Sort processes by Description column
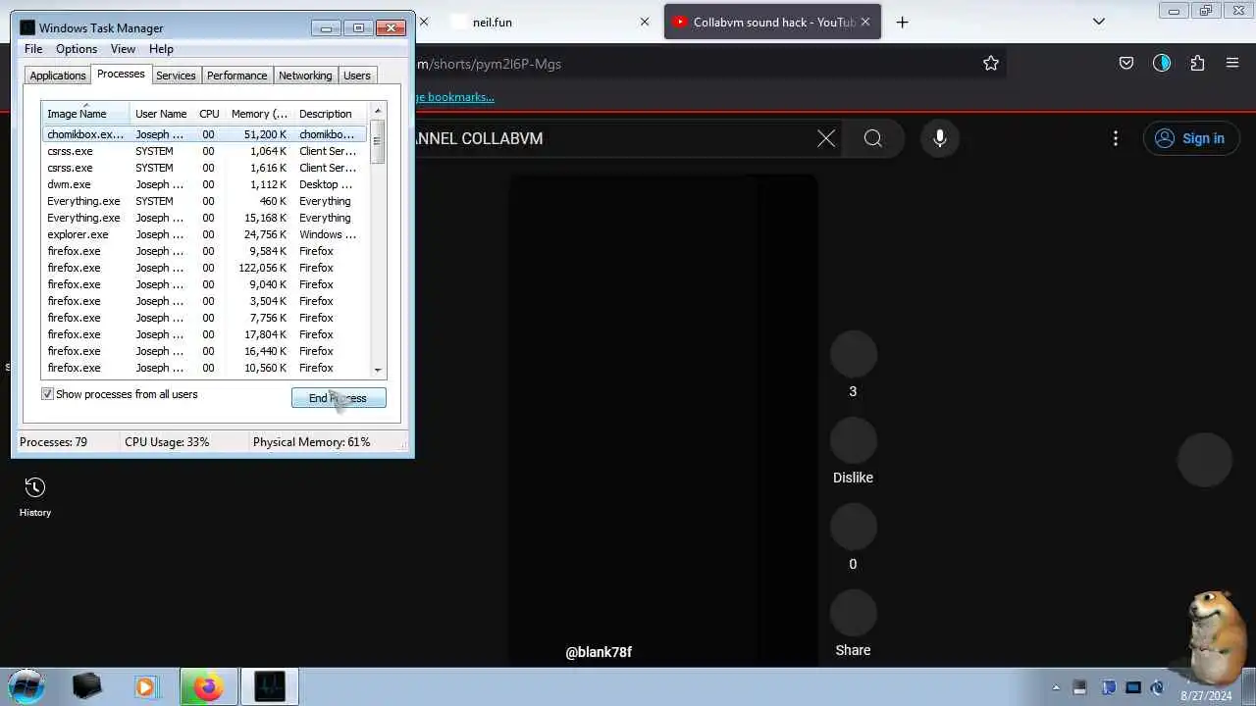The image size is (1256, 706). click(x=331, y=114)
